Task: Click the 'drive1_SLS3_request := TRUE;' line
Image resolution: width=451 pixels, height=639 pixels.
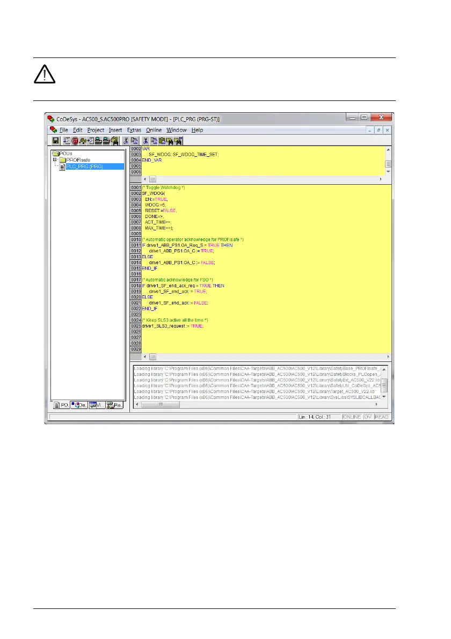Action: pyautogui.click(x=173, y=326)
